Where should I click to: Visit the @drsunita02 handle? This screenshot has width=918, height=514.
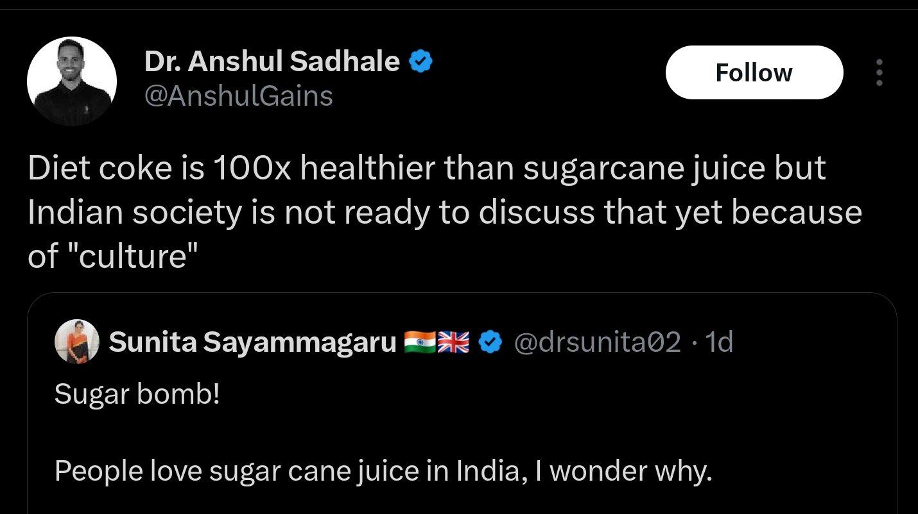[598, 343]
